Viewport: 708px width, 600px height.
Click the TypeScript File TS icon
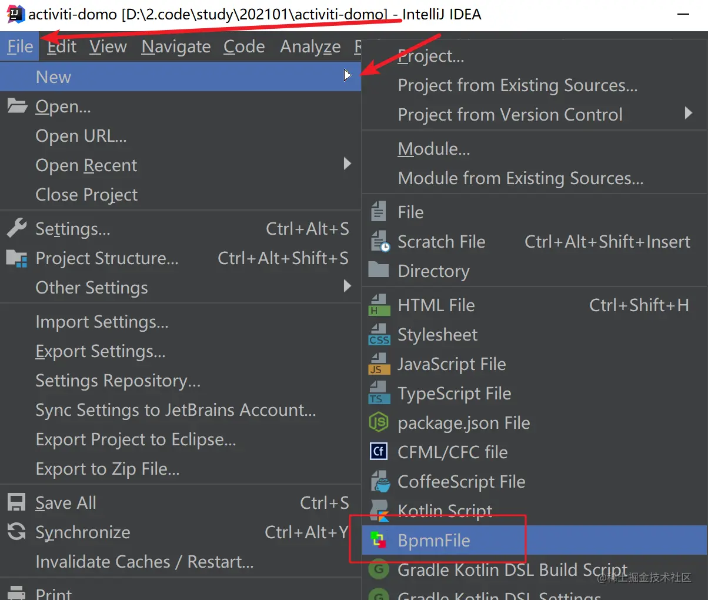(x=379, y=394)
